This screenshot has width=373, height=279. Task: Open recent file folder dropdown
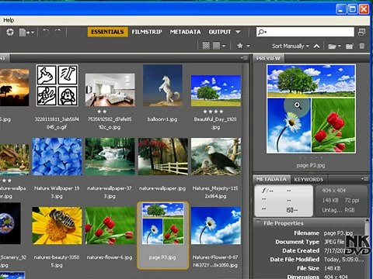pos(334,46)
